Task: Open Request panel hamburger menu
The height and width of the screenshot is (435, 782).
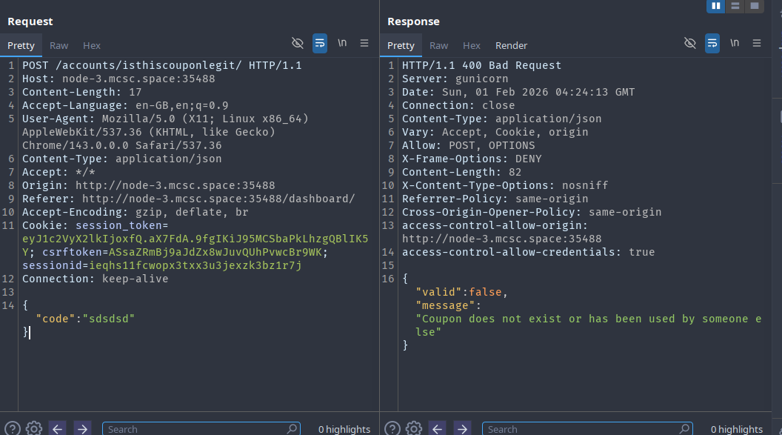Action: pos(364,43)
